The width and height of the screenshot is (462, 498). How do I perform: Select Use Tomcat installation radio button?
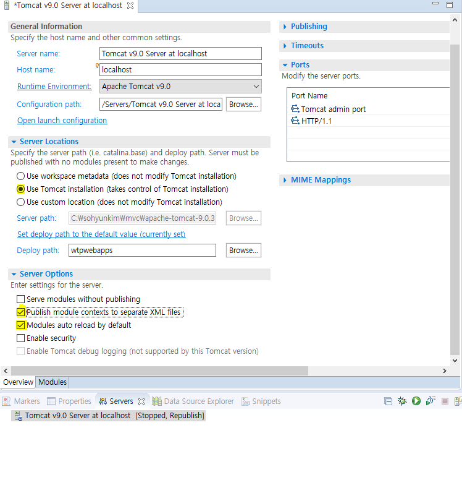[x=20, y=189]
